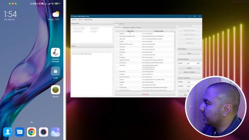Screen dimensions: 249x140
Task: Click the com.android.calendar package name
Action: [x=148, y=49]
